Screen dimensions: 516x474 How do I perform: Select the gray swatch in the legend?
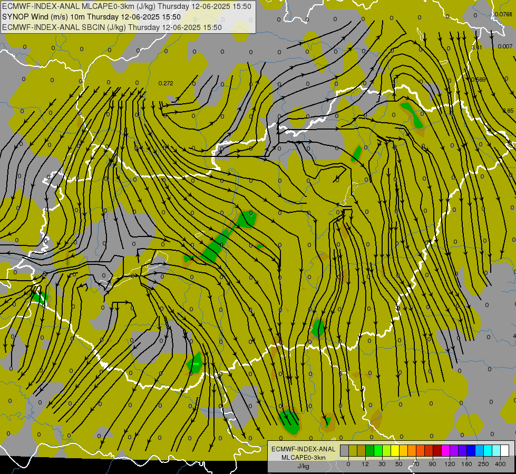click(345, 451)
